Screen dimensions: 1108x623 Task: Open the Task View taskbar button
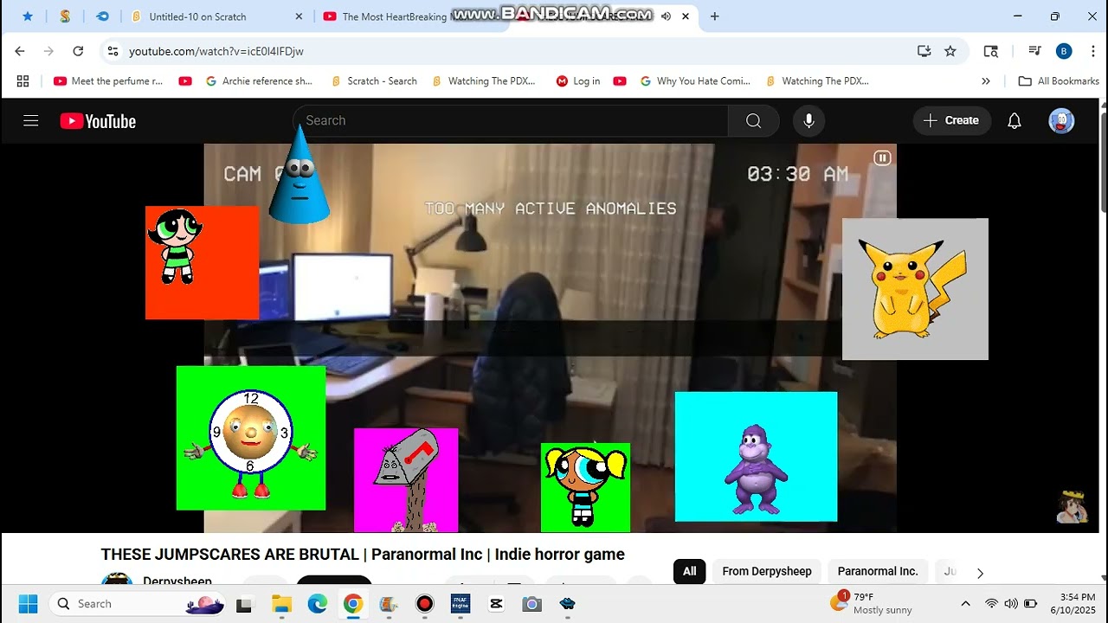click(244, 604)
